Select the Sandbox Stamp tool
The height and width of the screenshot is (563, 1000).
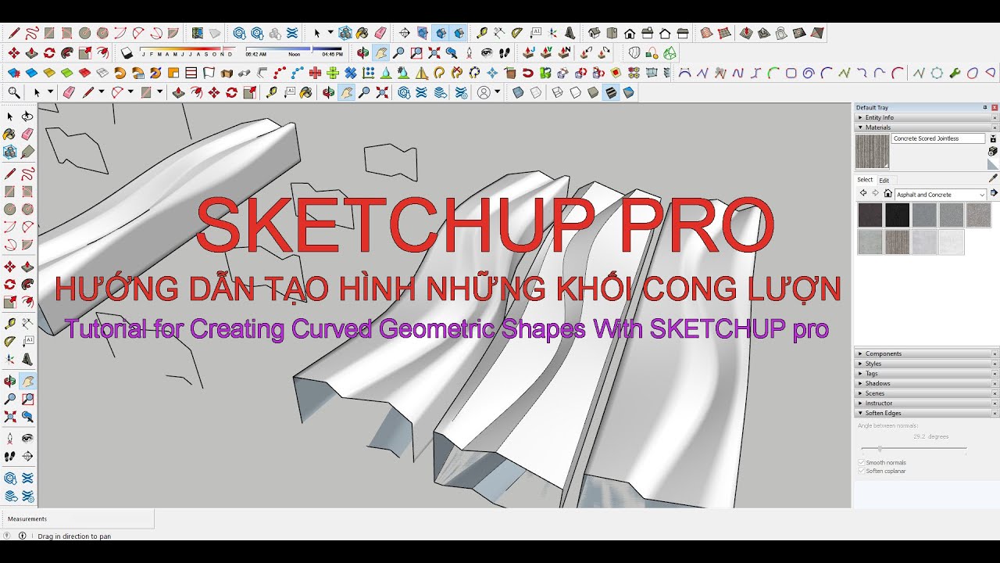click(764, 33)
